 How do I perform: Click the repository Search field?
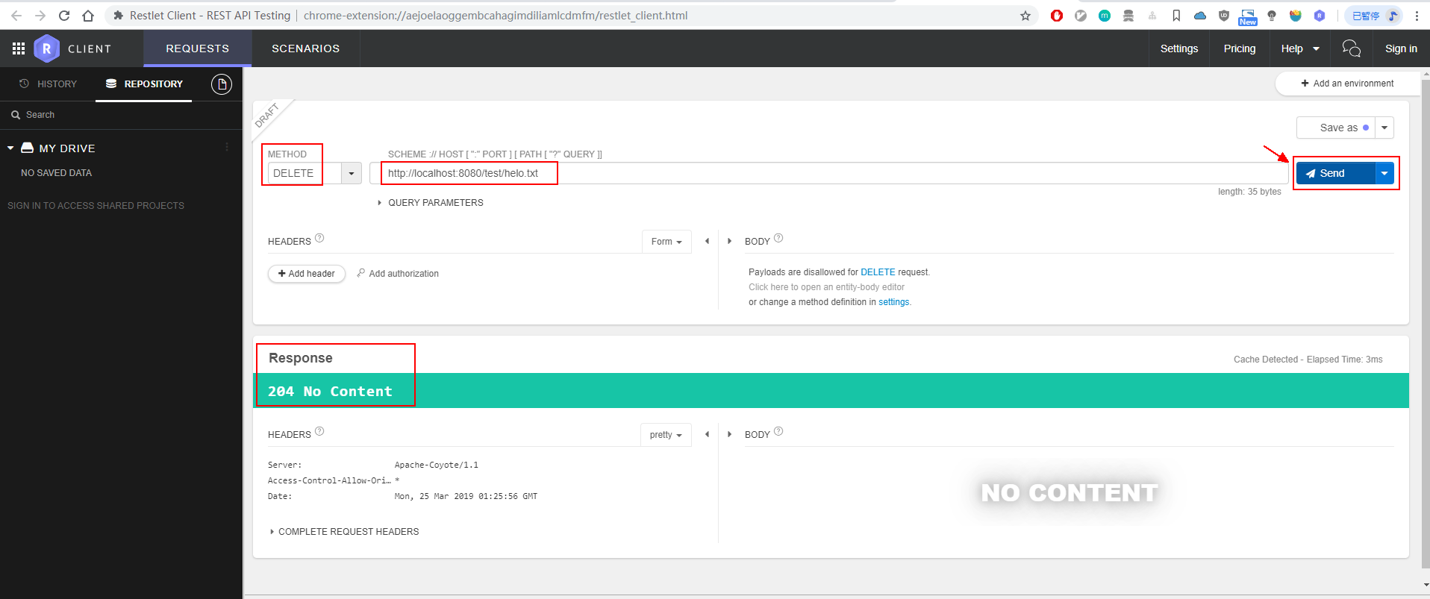tap(121, 115)
